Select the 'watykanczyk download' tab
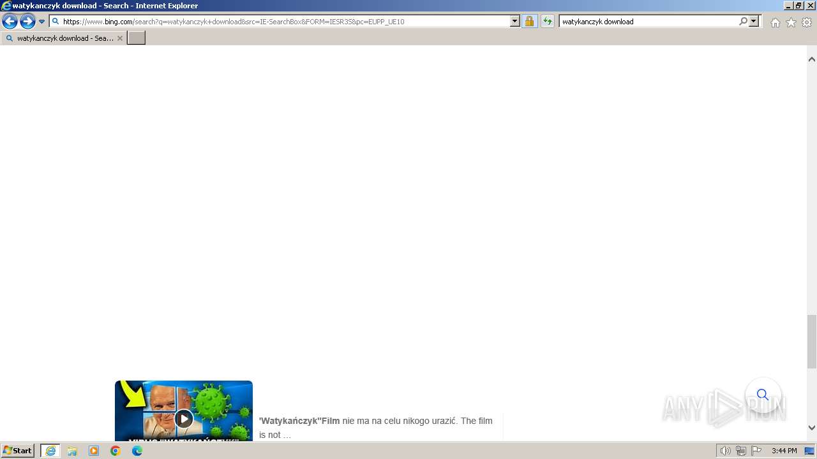 (x=63, y=38)
